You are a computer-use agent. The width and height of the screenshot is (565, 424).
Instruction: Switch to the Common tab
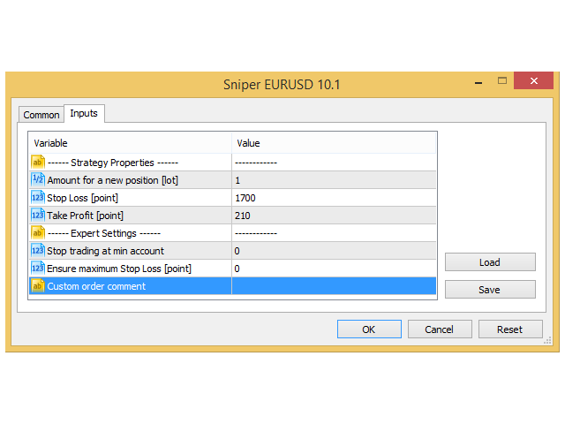pyautogui.click(x=41, y=115)
